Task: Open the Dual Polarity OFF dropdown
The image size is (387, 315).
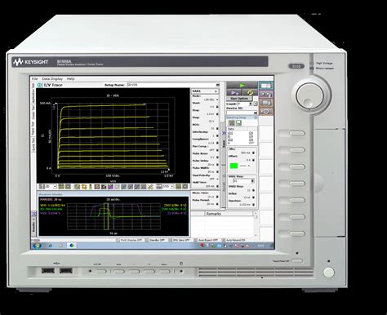Action: click(x=217, y=179)
